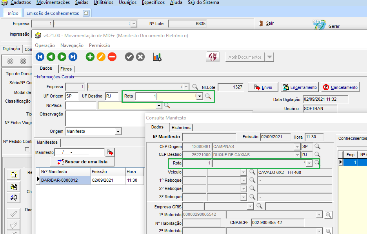Screen dimensions: 367x235
Task: Click the red minus delete icon
Action: [x=112, y=57]
